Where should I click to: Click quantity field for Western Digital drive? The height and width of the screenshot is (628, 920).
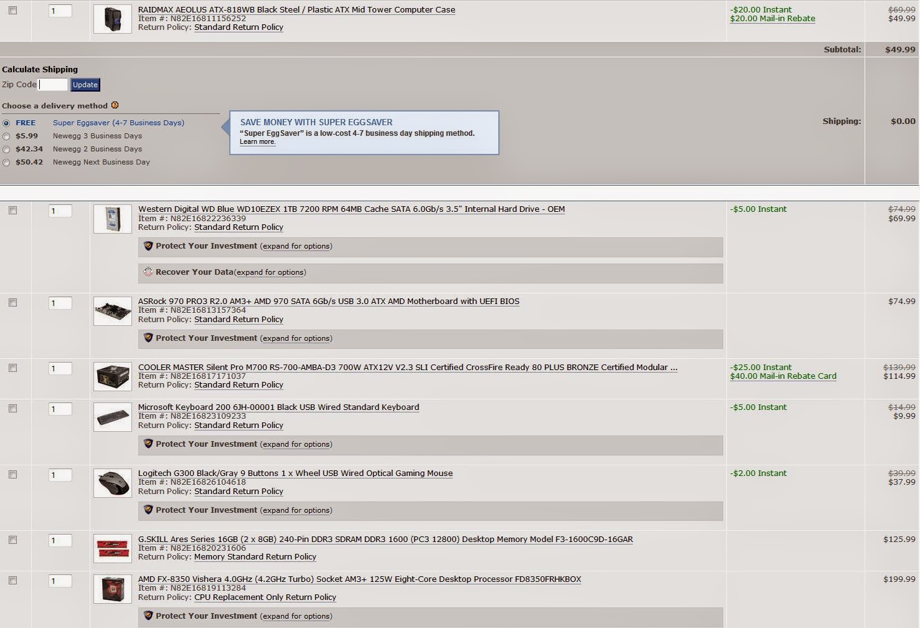point(60,211)
